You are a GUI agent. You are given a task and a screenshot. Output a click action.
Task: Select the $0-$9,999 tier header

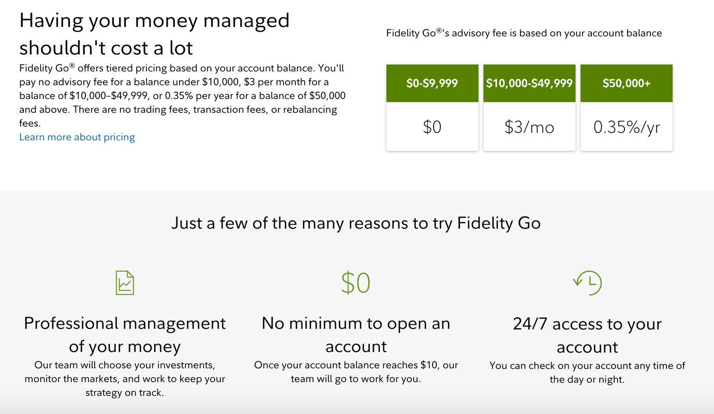coord(432,83)
